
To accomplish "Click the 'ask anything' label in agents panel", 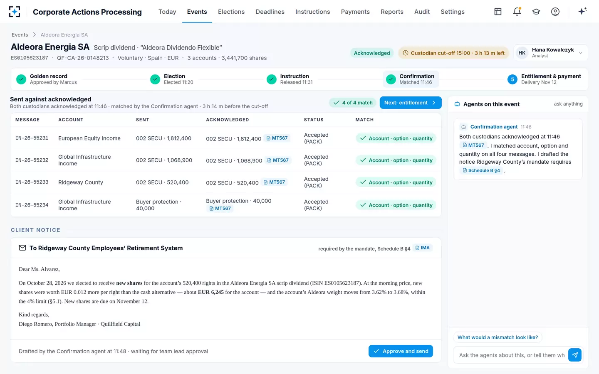I will (568, 104).
